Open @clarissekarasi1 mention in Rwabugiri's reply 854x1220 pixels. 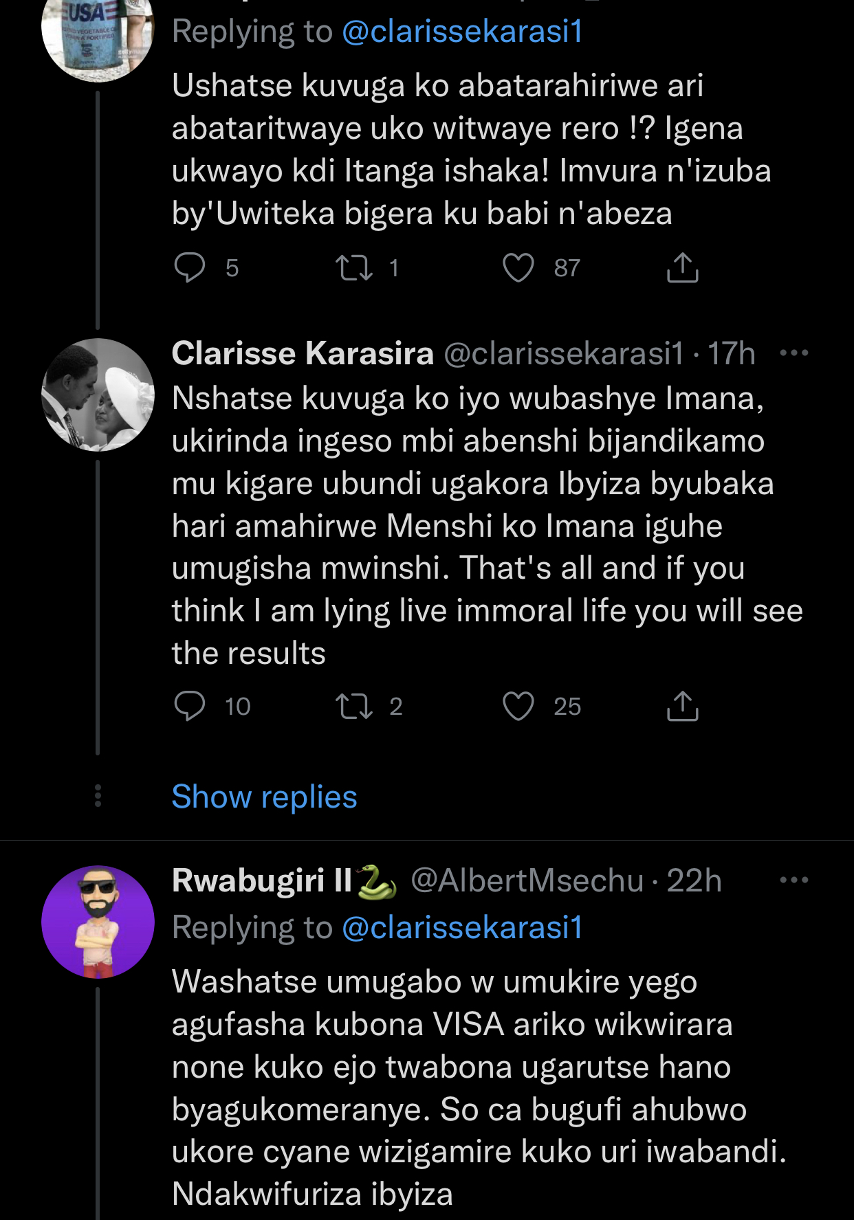[462, 927]
